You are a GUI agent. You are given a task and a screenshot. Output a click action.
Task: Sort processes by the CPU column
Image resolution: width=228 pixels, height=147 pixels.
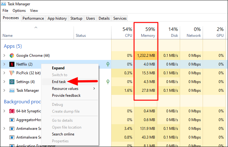123,33
